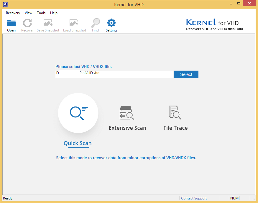The image size is (258, 203).
Task: Click the Recover toolbar icon
Action: coord(27,23)
